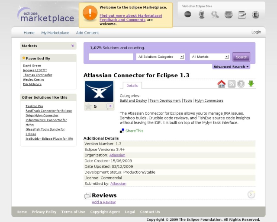Viewport: 277px width, 222px height.
Task: Open Legal footer link
Action: [x=130, y=212]
